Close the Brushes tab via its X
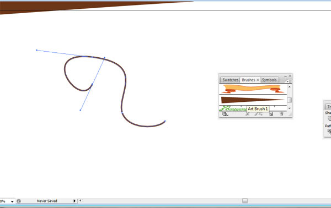 tap(258, 80)
